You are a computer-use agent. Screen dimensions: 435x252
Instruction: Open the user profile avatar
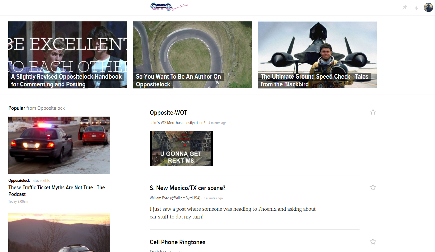pyautogui.click(x=428, y=7)
